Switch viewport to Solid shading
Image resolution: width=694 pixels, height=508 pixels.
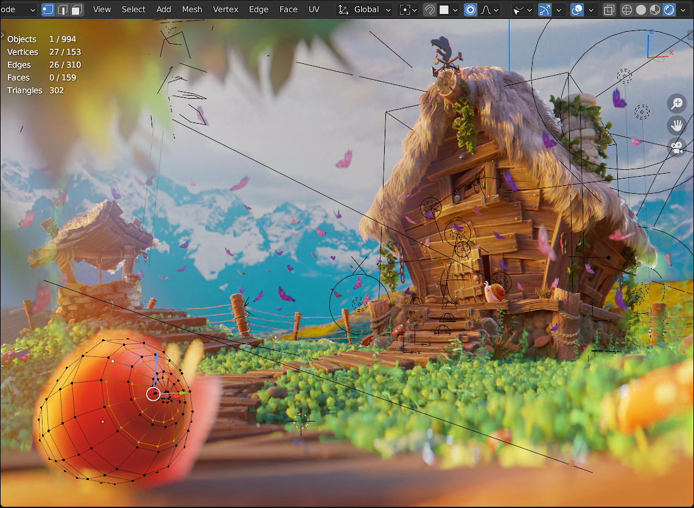coord(640,10)
